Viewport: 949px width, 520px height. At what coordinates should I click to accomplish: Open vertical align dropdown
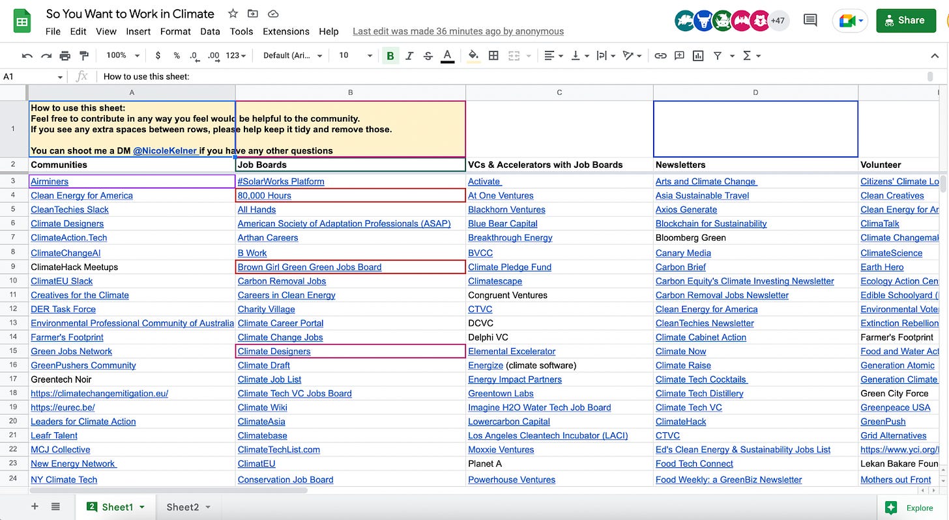[x=579, y=56]
